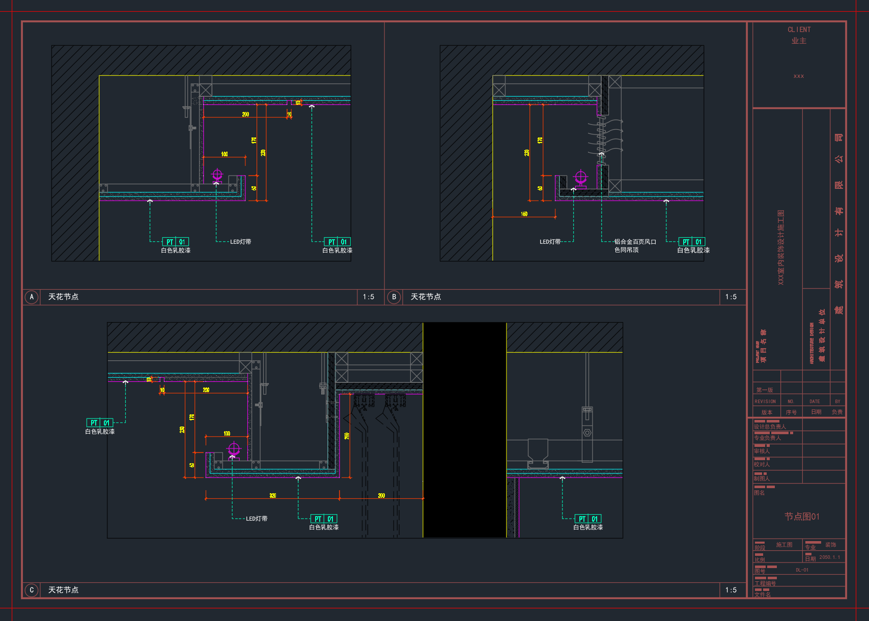Select the 天花节点 title of detail B
Image resolution: width=869 pixels, height=621 pixels.
click(426, 297)
